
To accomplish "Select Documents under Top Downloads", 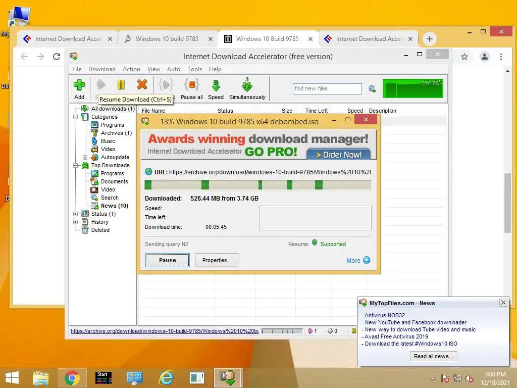I will point(115,181).
